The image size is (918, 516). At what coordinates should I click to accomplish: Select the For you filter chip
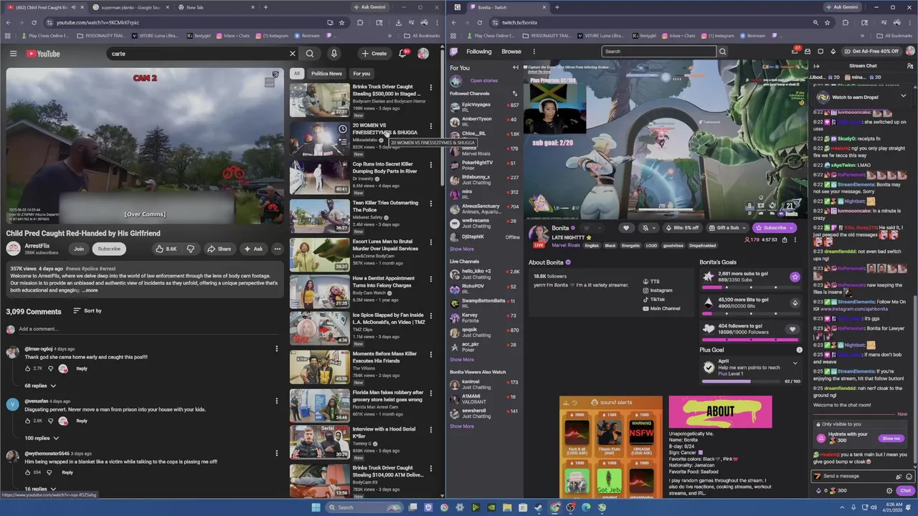point(361,73)
